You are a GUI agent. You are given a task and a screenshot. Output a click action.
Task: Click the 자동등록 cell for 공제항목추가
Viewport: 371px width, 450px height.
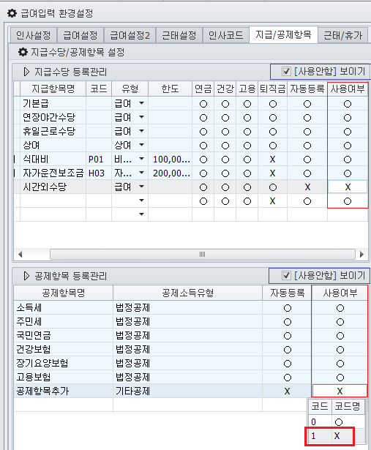point(287,391)
